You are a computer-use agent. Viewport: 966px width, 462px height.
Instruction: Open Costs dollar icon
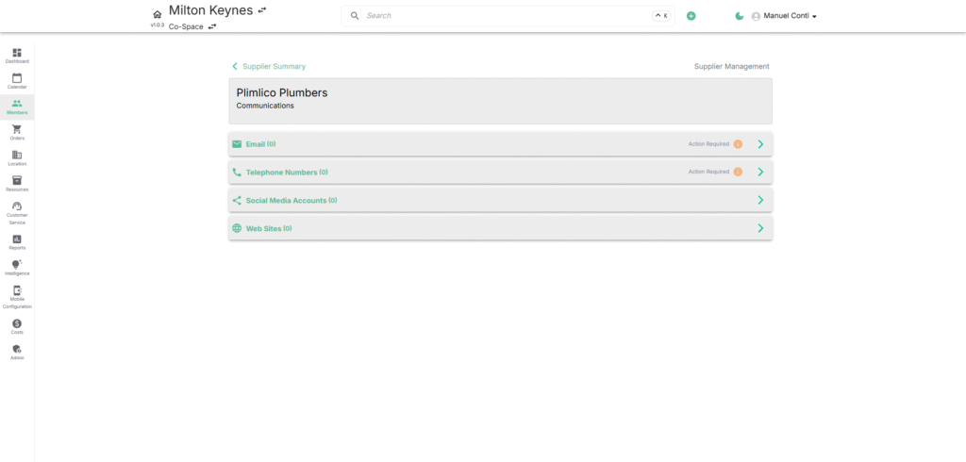17,325
